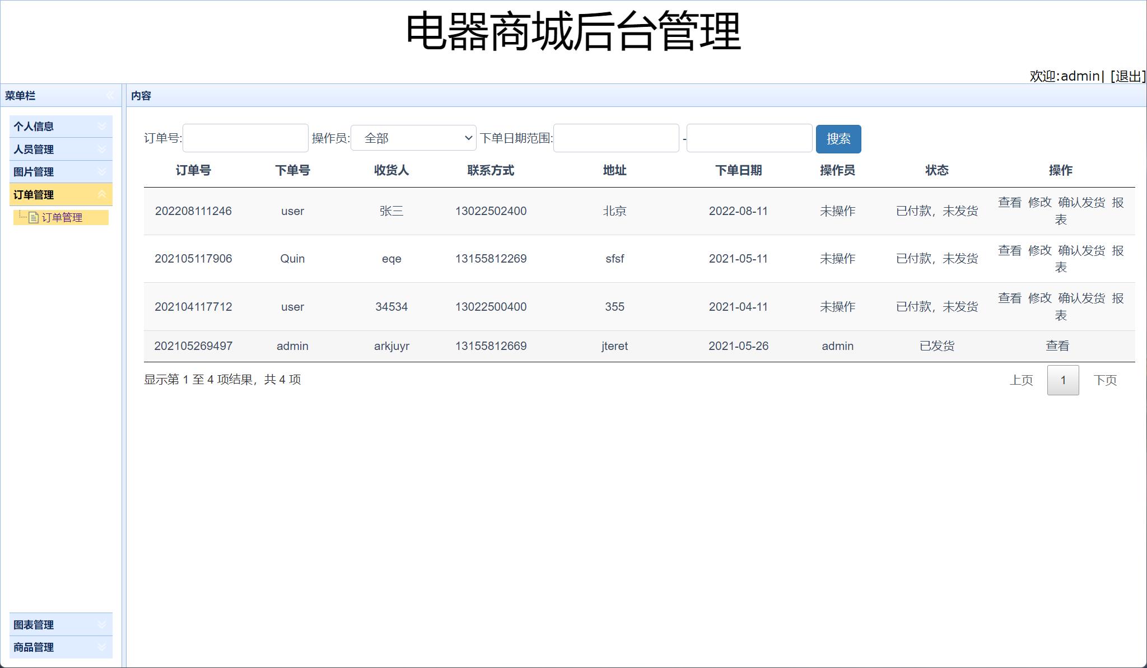Select the 订单管理 submenu item
The height and width of the screenshot is (668, 1147).
[x=64, y=218]
